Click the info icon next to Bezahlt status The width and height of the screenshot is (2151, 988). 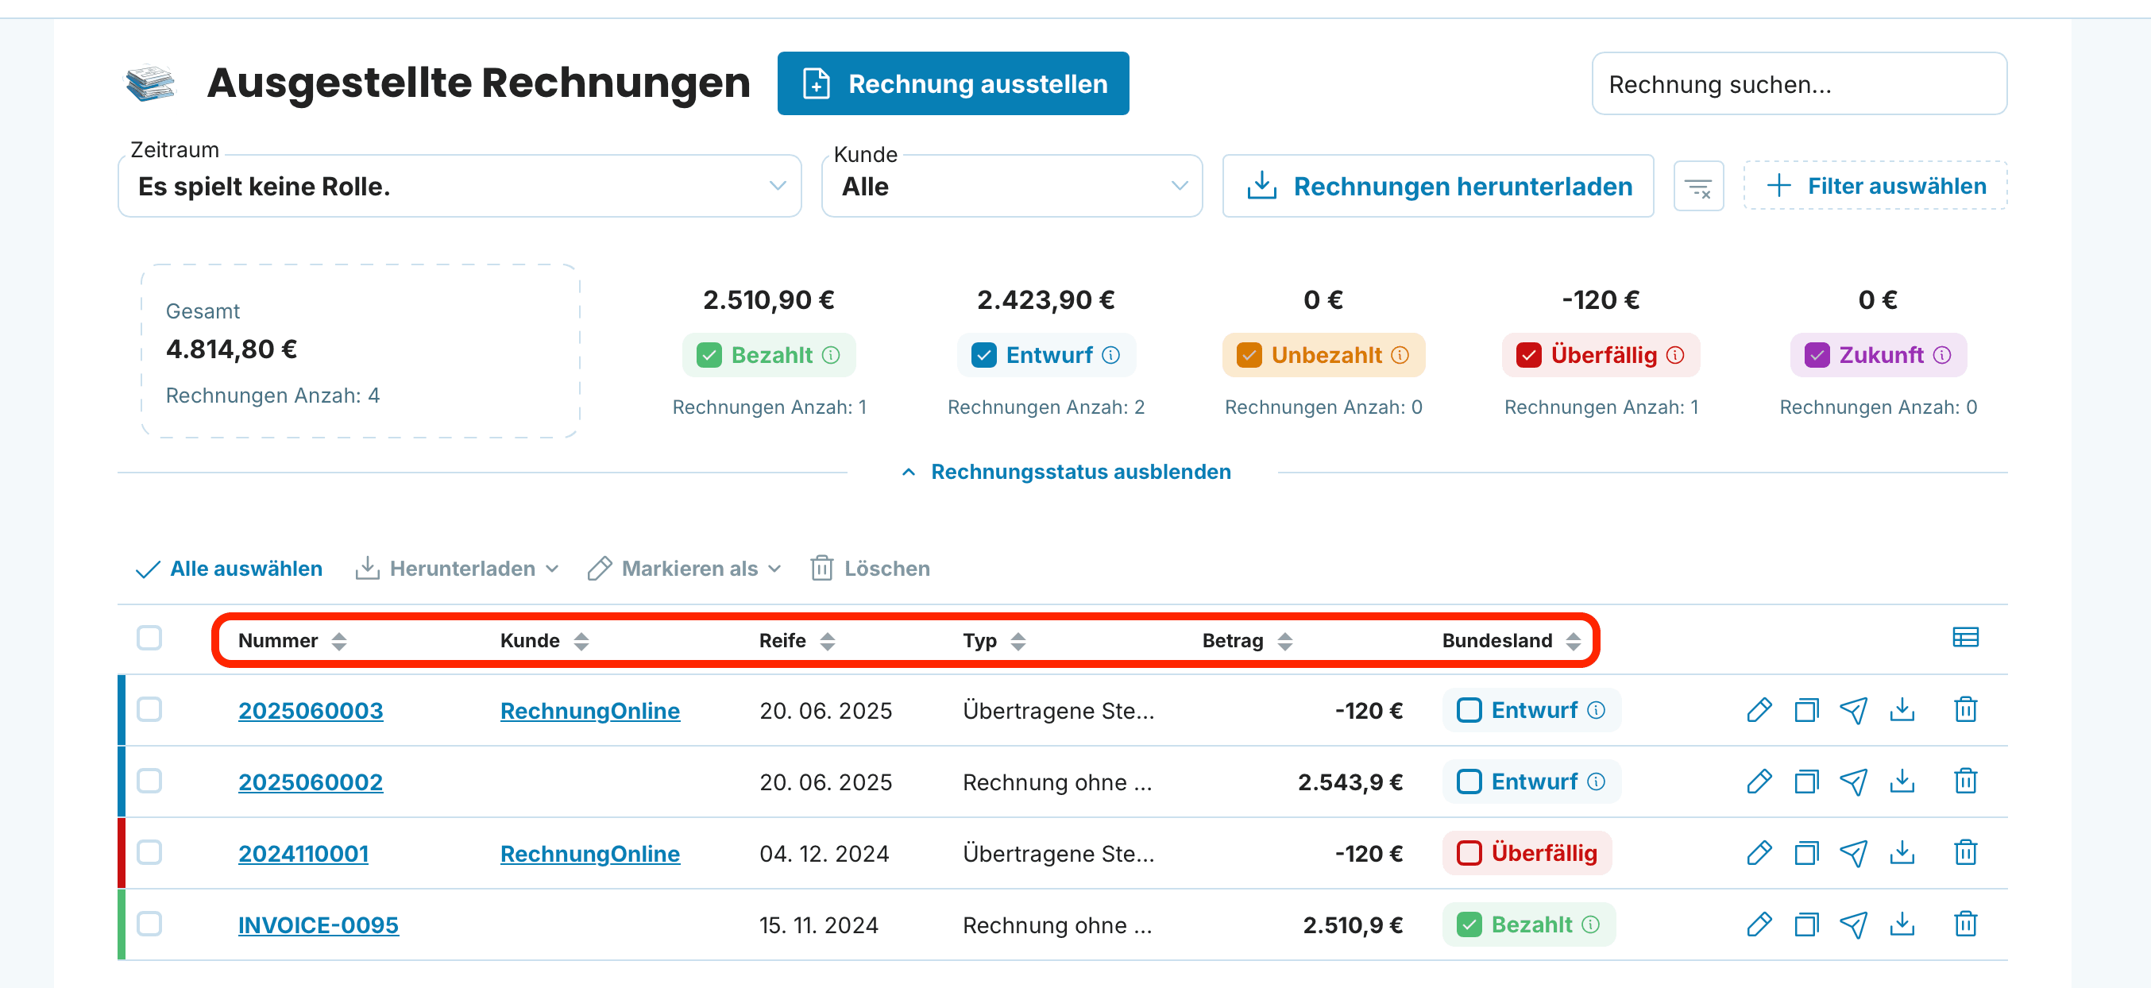[831, 355]
